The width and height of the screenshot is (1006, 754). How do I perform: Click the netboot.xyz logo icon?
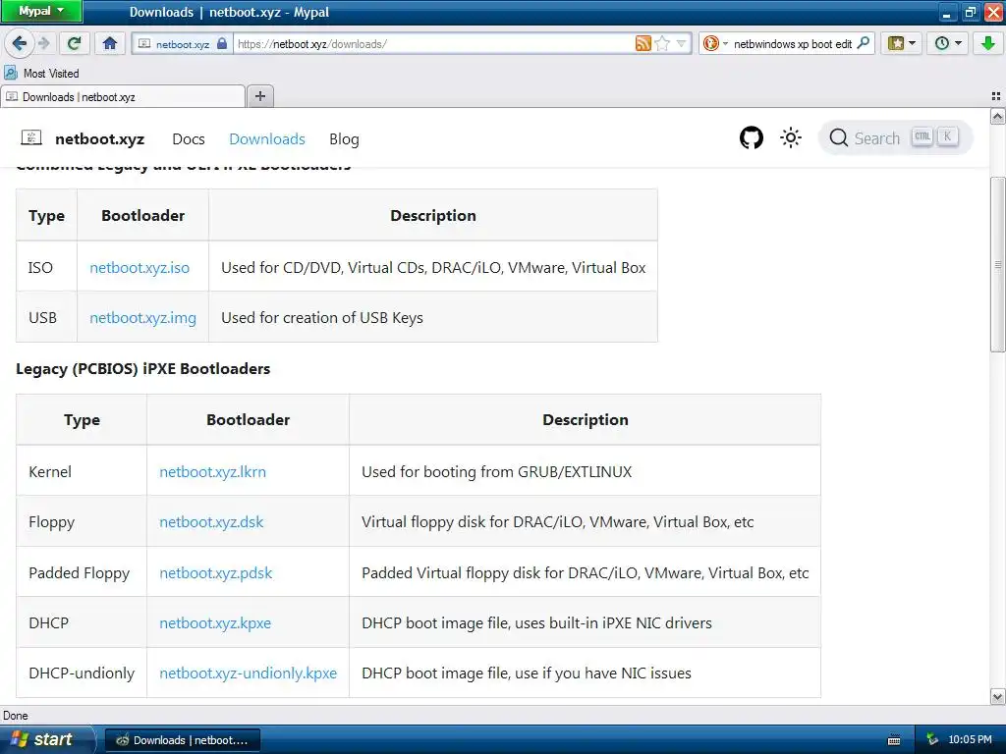[x=30, y=137]
